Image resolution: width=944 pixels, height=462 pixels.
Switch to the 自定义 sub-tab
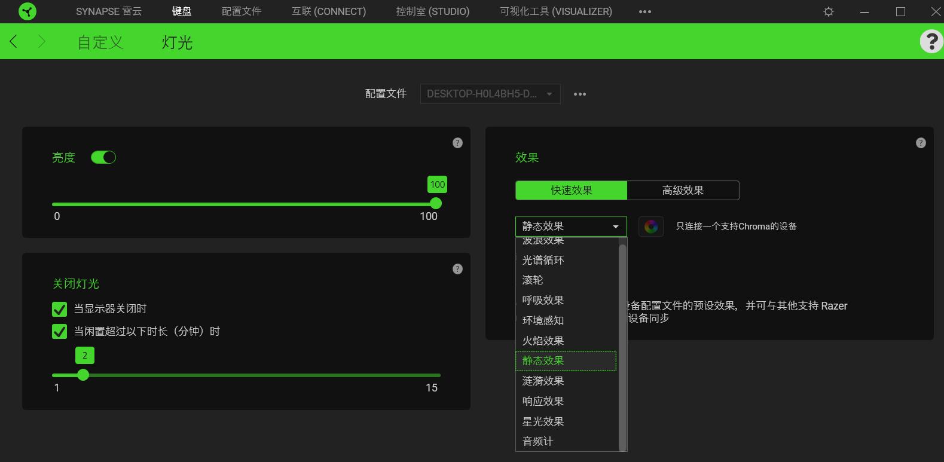tap(100, 42)
